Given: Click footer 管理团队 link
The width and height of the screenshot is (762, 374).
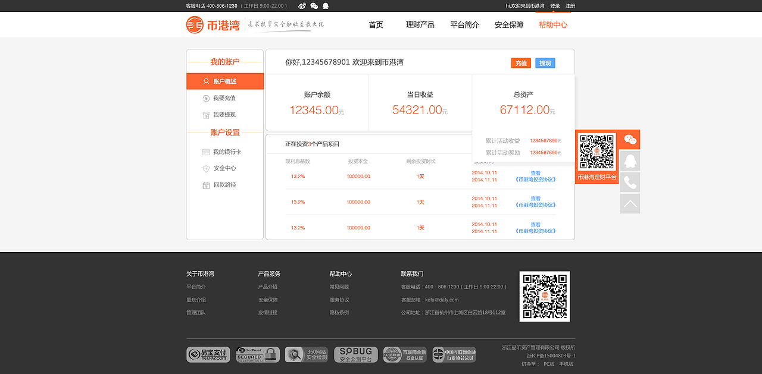Looking at the screenshot, I should pos(196,313).
